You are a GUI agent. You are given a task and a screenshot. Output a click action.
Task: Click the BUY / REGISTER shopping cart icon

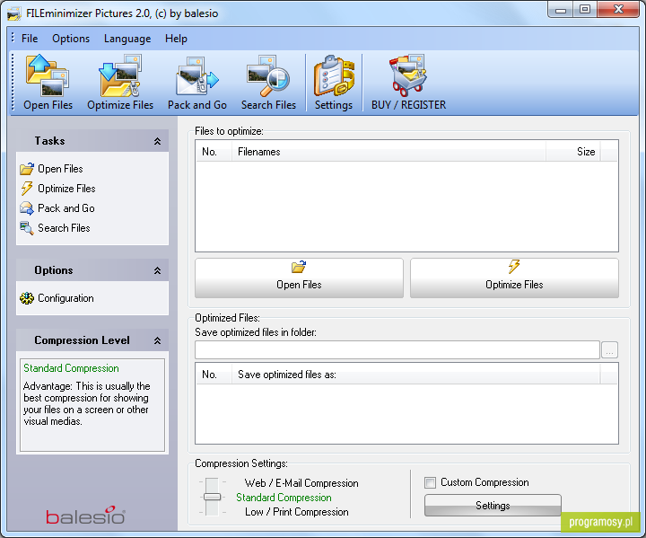coord(408,75)
